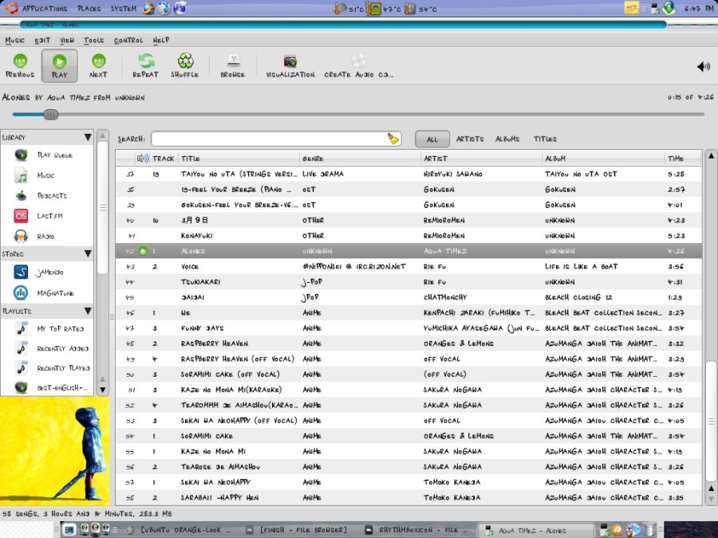
Task: Open the Control menu
Action: coord(128,41)
